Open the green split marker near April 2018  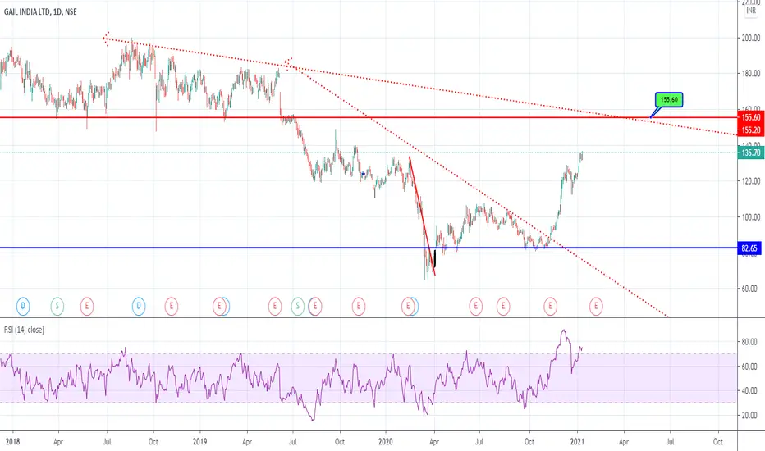tap(57, 306)
